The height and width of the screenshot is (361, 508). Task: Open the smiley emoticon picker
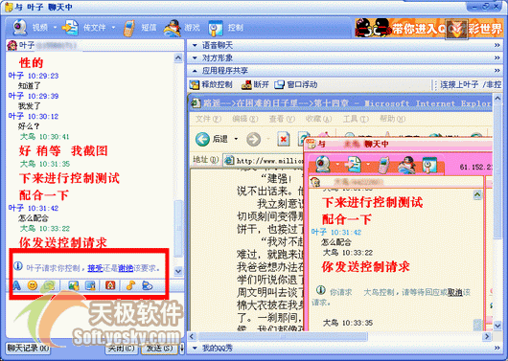(32, 285)
